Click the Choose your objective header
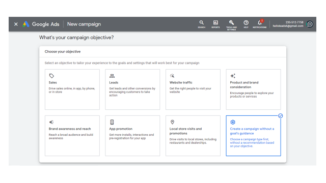This screenshot has width=326, height=183. tap(63, 51)
